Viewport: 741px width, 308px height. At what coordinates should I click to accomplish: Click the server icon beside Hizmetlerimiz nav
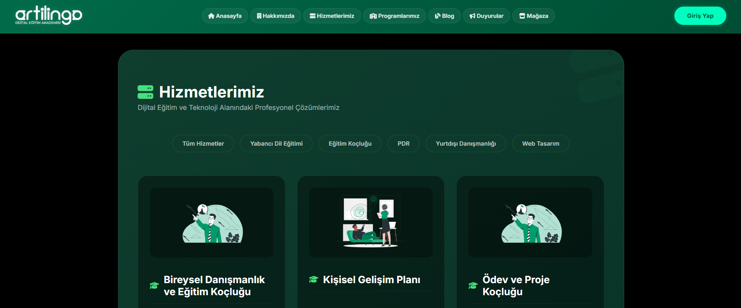tap(312, 16)
